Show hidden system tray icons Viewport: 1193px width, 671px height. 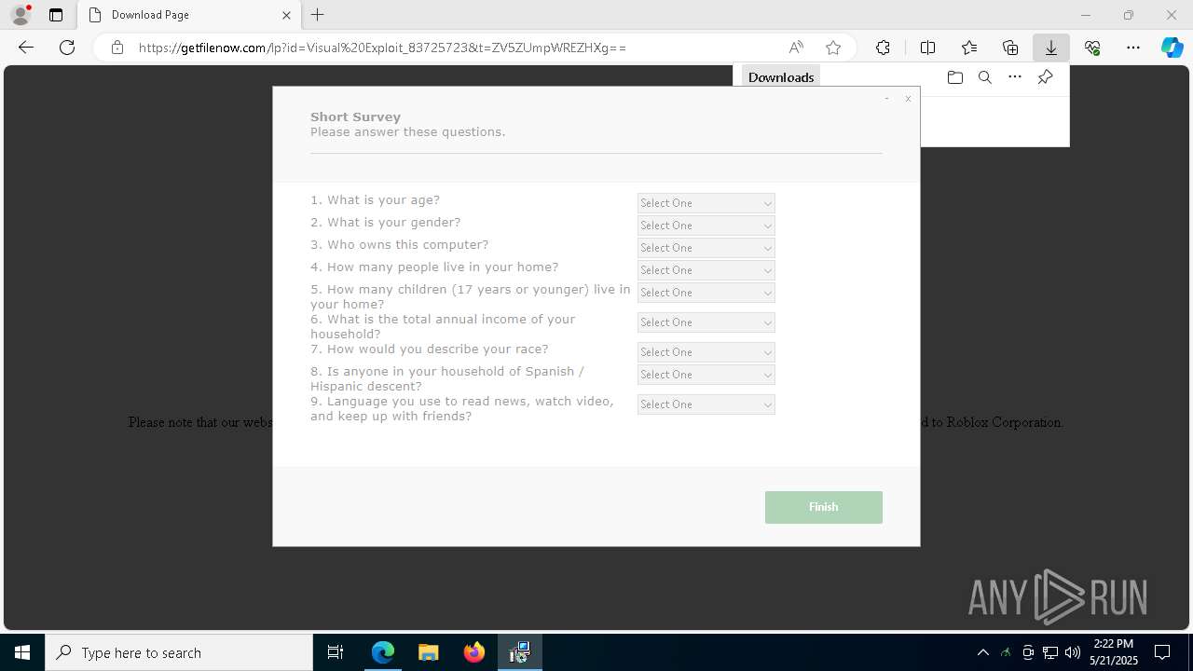[x=983, y=652]
